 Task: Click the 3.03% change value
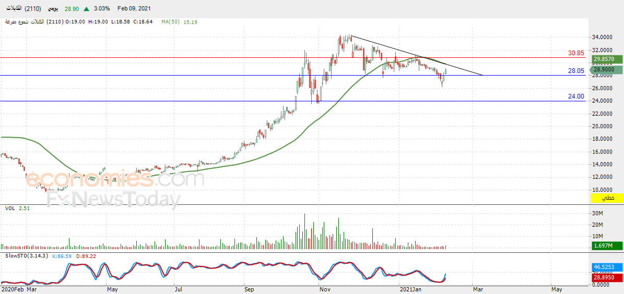[x=101, y=8]
